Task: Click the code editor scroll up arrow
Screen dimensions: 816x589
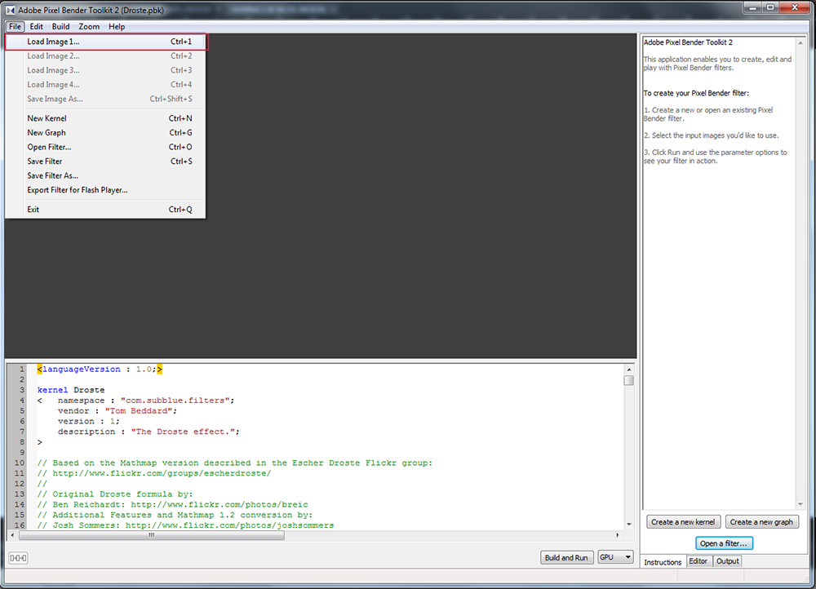Action: point(628,370)
